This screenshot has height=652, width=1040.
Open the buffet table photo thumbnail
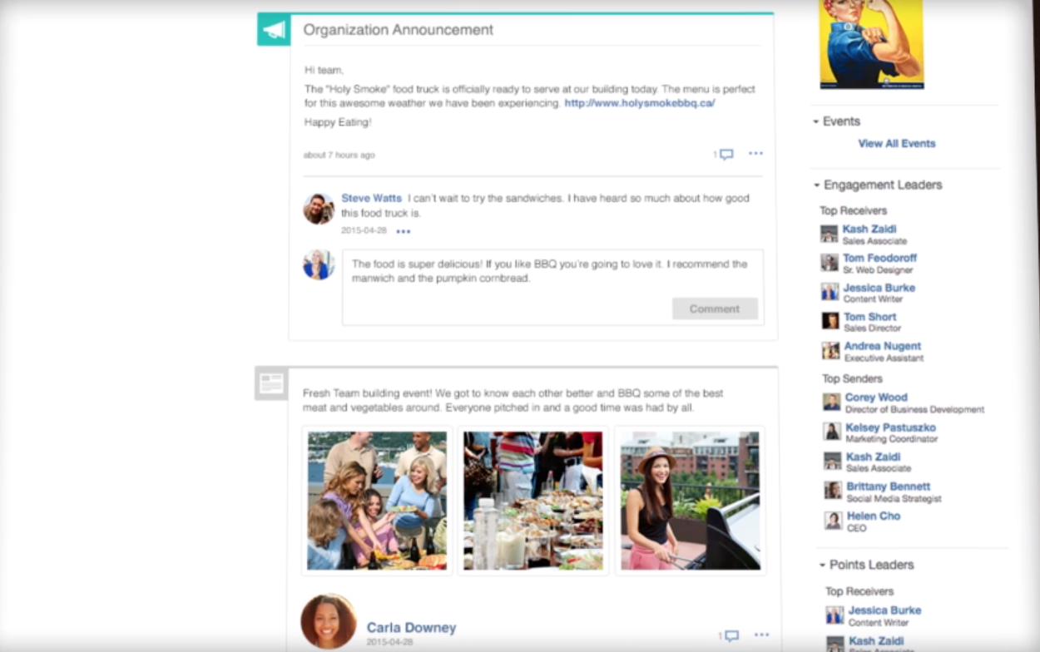[532, 500]
